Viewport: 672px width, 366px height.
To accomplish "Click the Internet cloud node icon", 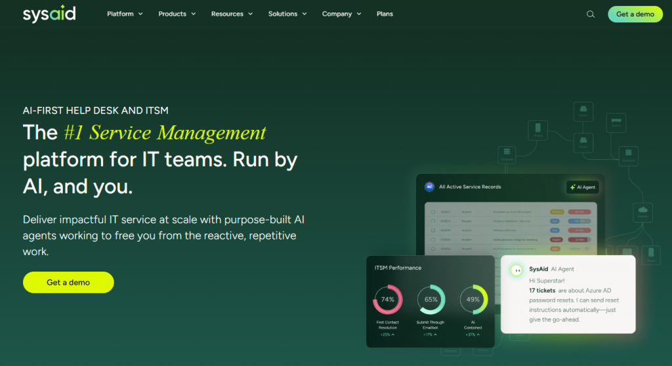I will pyautogui.click(x=642, y=212).
